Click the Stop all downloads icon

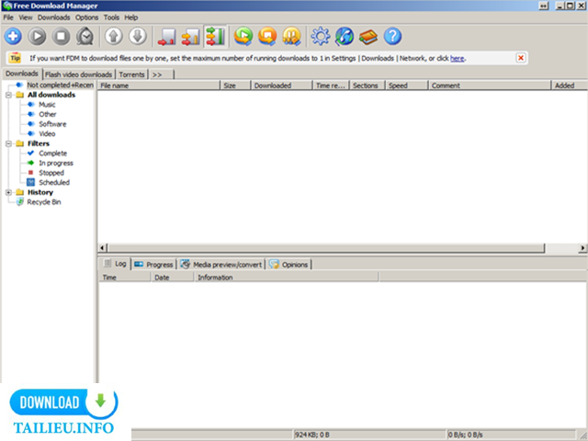pos(267,37)
